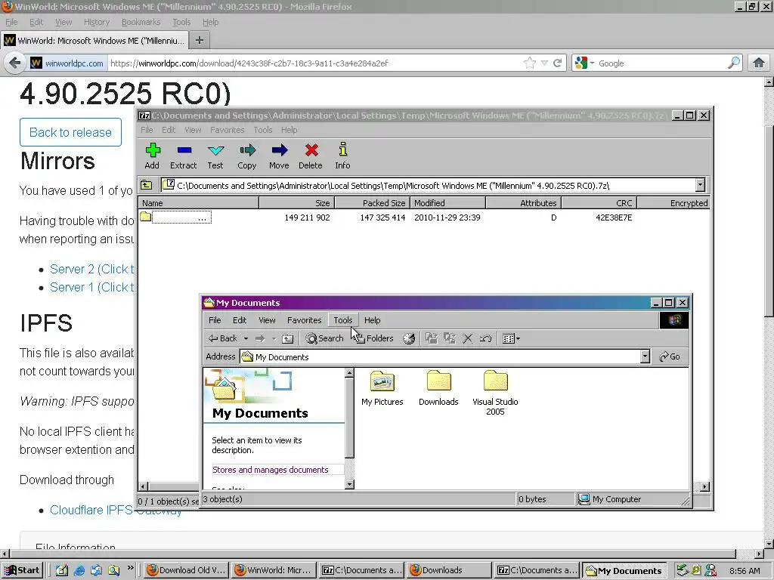The width and height of the screenshot is (774, 580).
Task: Click the CRC value 42E38E7E
Action: (x=614, y=217)
